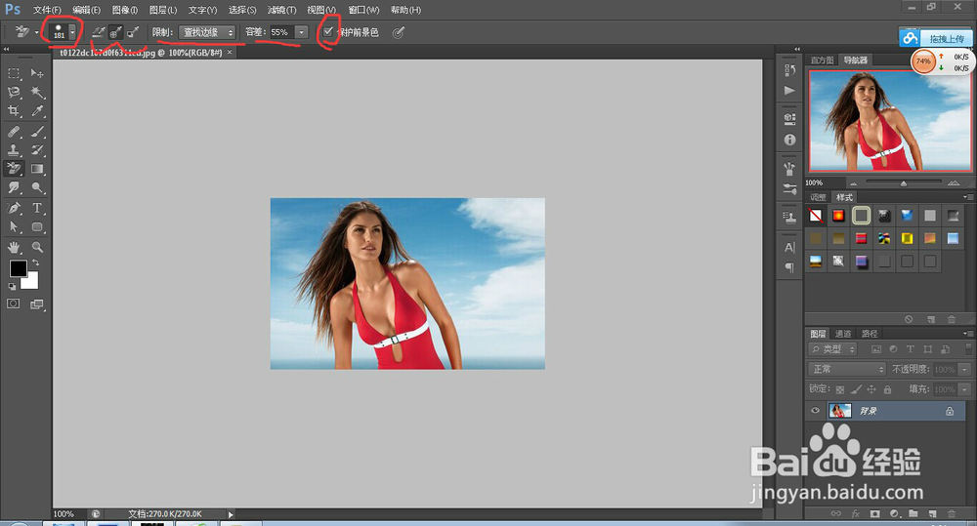Click the background color white swatch
Image resolution: width=977 pixels, height=526 pixels.
pos(32,283)
